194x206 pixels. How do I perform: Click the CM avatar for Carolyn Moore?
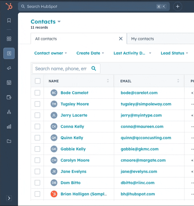point(54,160)
